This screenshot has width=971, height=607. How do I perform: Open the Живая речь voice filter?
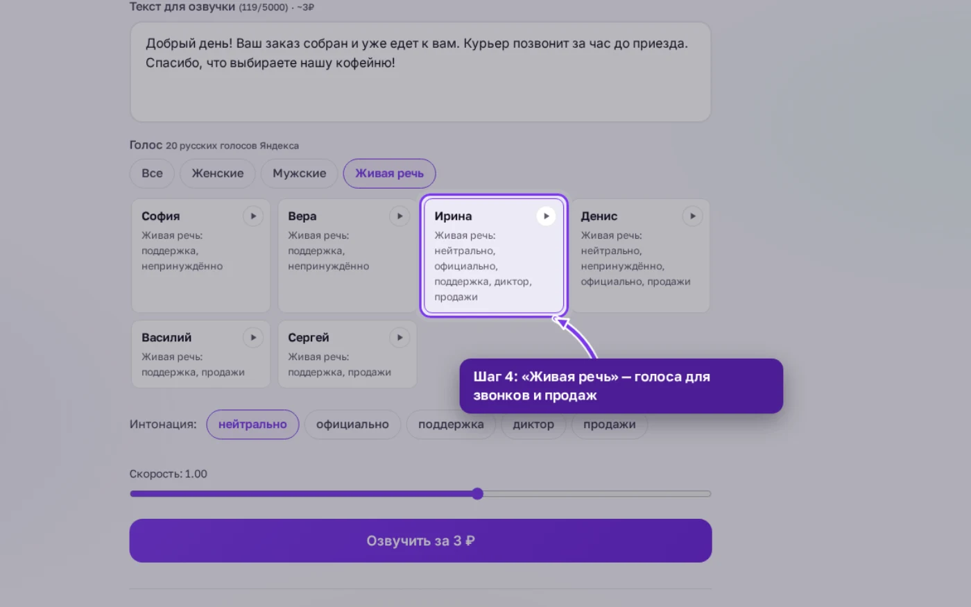(389, 173)
